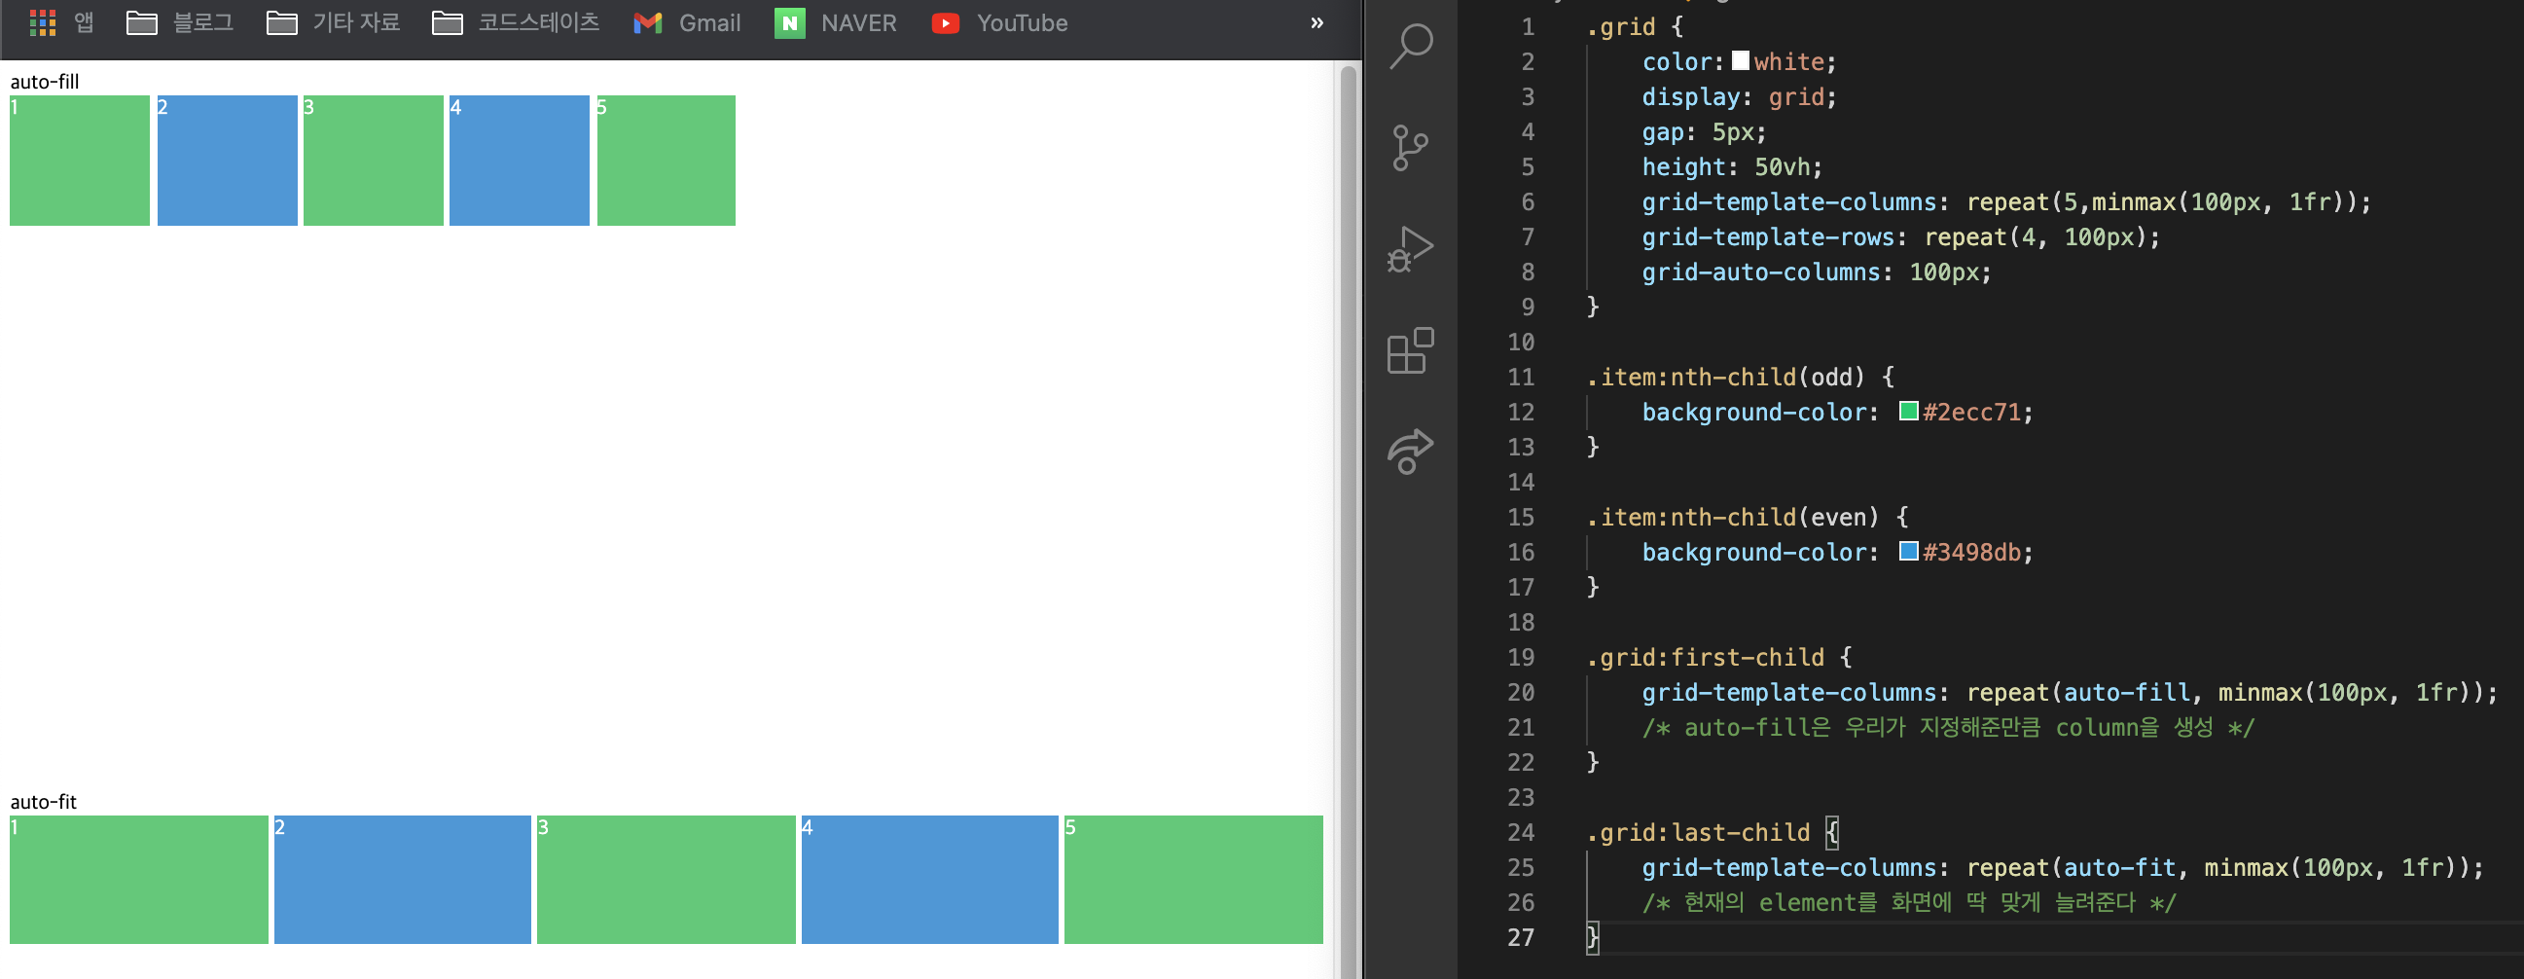This screenshot has width=2524, height=979.
Task: Open the Extensions view
Action: (x=1411, y=351)
